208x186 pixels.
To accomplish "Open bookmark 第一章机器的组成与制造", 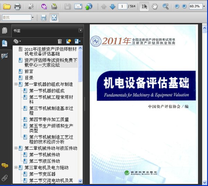I will (49, 84).
